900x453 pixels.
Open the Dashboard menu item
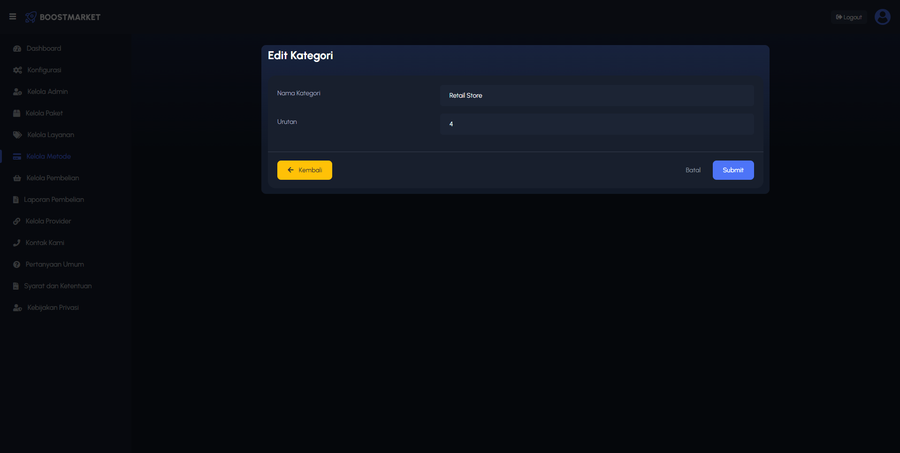pyautogui.click(x=44, y=48)
